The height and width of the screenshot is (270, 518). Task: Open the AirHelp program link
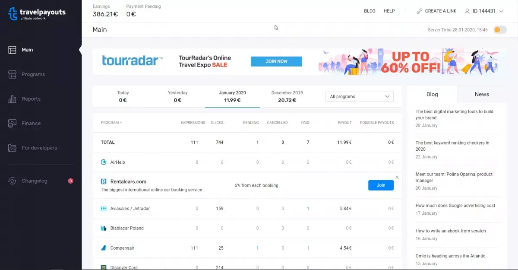coord(117,162)
